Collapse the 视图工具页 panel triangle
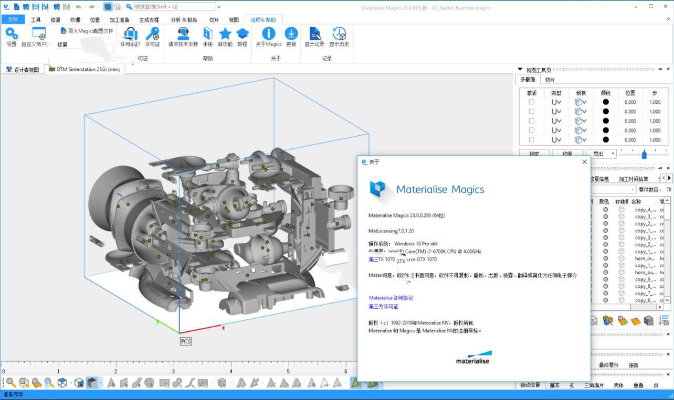 (x=520, y=69)
